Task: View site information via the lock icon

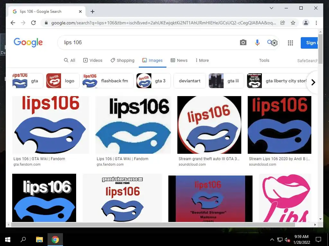Action: [46, 23]
